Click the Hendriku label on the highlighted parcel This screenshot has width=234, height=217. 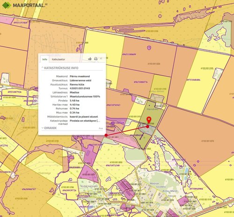pyautogui.click(x=153, y=109)
